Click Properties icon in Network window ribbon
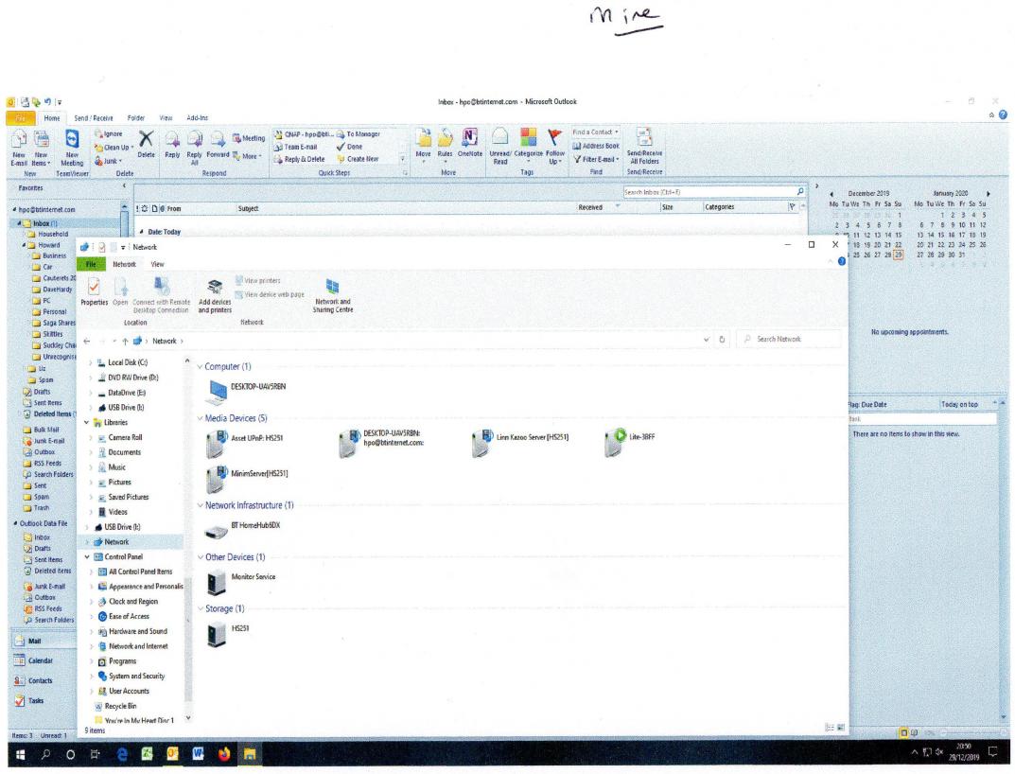Viewport: 1015px width, 774px height. 94,291
